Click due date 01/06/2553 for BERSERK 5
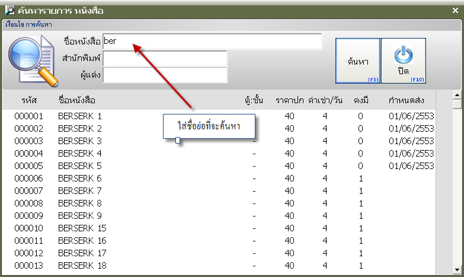This screenshot has width=464, height=277. [411, 166]
